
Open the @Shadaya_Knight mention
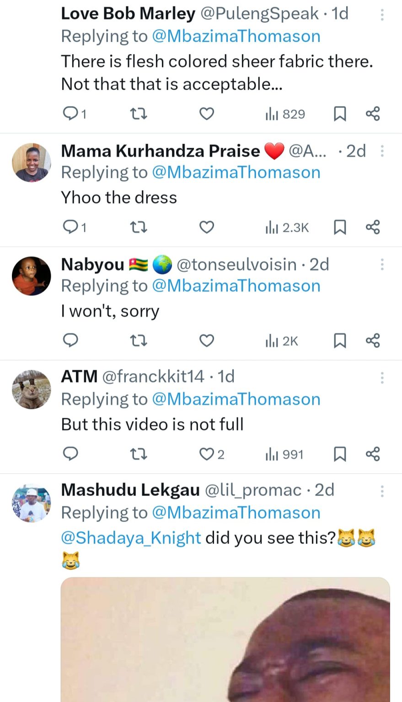131,538
